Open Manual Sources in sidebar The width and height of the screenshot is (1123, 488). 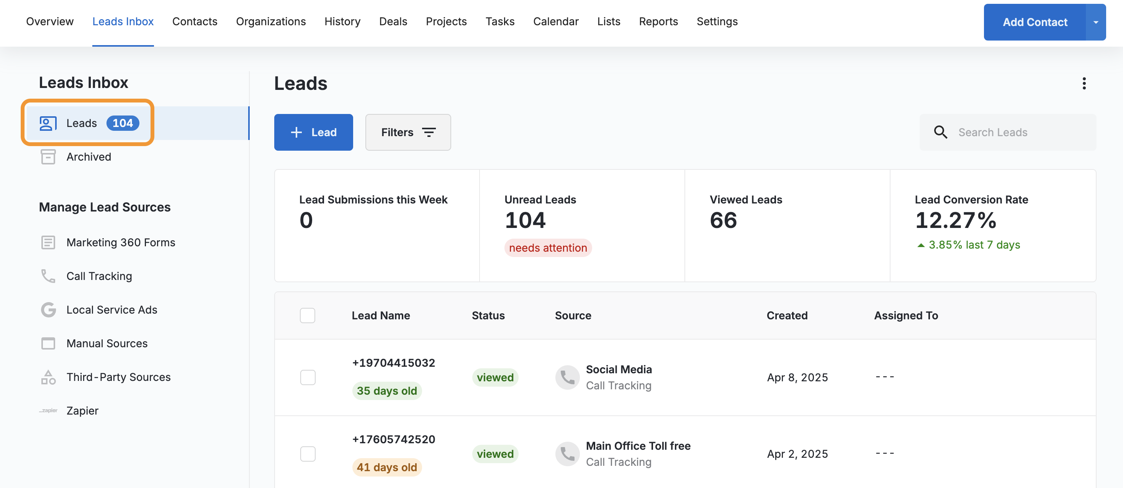click(x=107, y=343)
